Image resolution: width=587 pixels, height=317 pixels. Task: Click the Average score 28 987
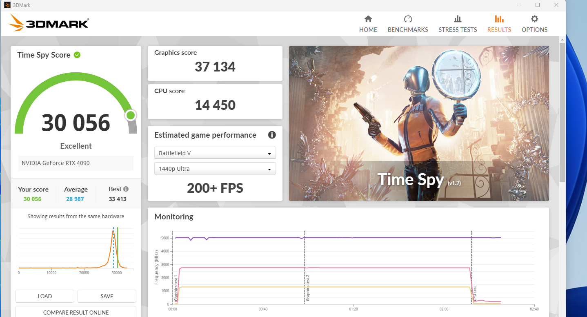tap(75, 199)
